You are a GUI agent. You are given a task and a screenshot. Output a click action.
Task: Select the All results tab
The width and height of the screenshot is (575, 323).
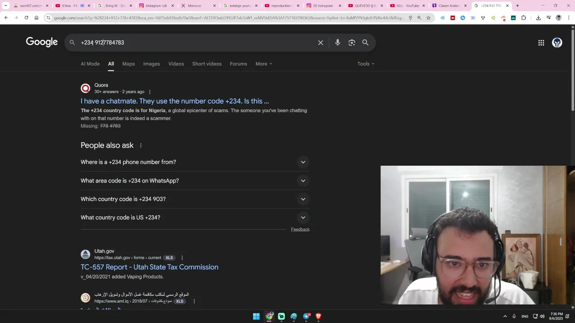[x=111, y=64]
